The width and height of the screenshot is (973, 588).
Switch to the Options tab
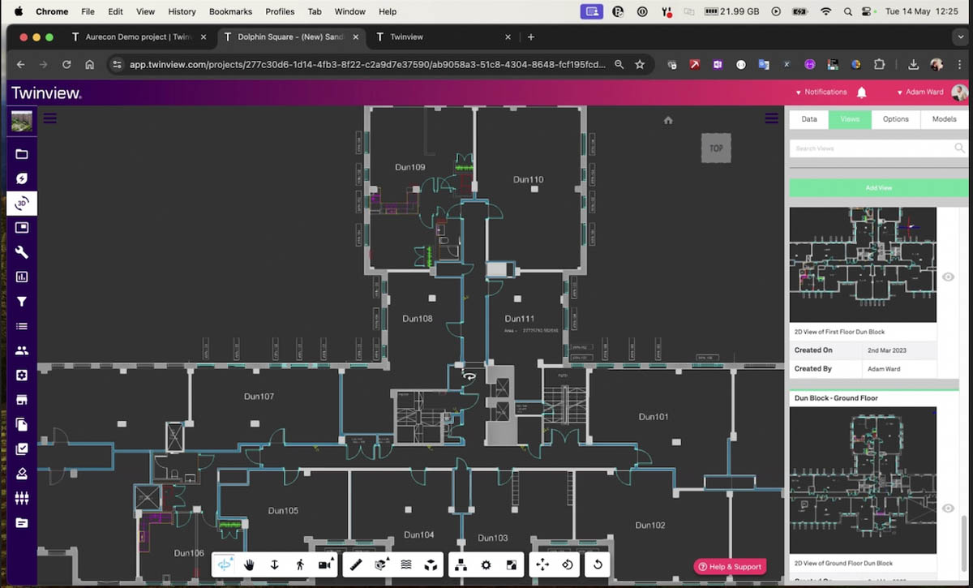[896, 119]
